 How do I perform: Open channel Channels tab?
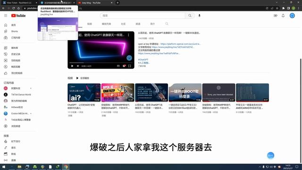click(x=138, y=24)
